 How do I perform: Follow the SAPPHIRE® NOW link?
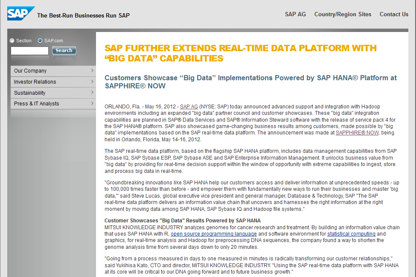357,133
